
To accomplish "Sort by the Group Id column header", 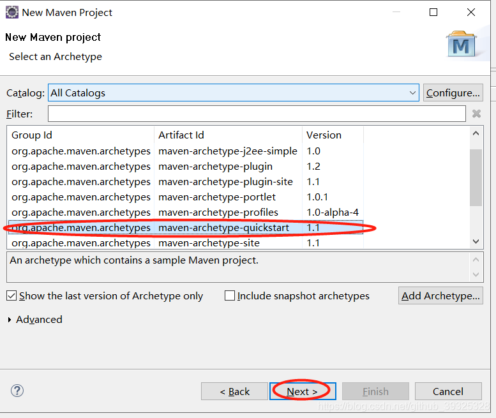I will tap(80, 135).
